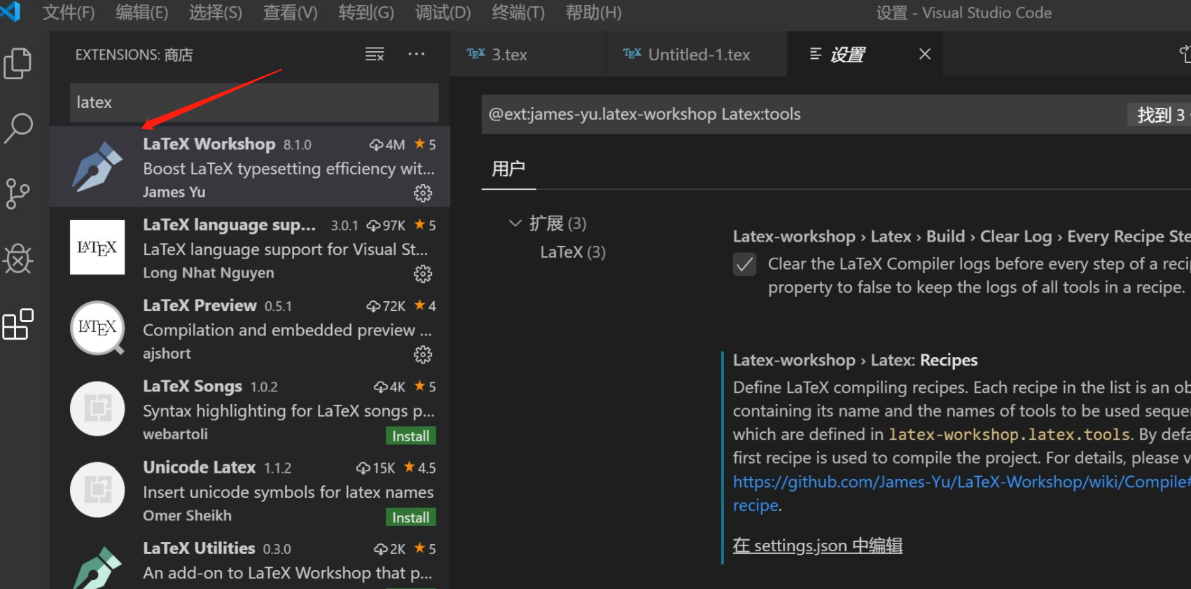Close the 设置 settings tab
The image size is (1191, 589).
tap(925, 54)
